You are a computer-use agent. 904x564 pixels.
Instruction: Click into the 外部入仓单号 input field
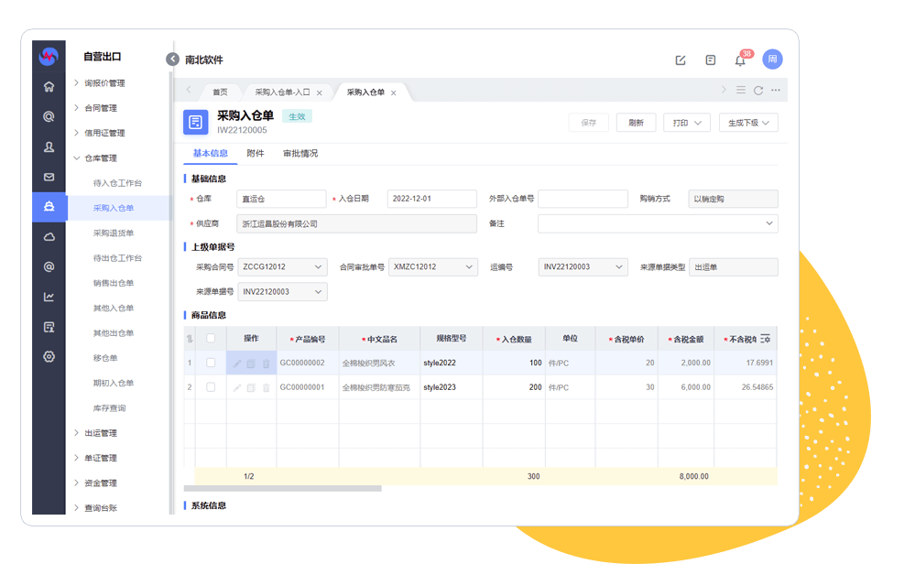[x=583, y=199]
